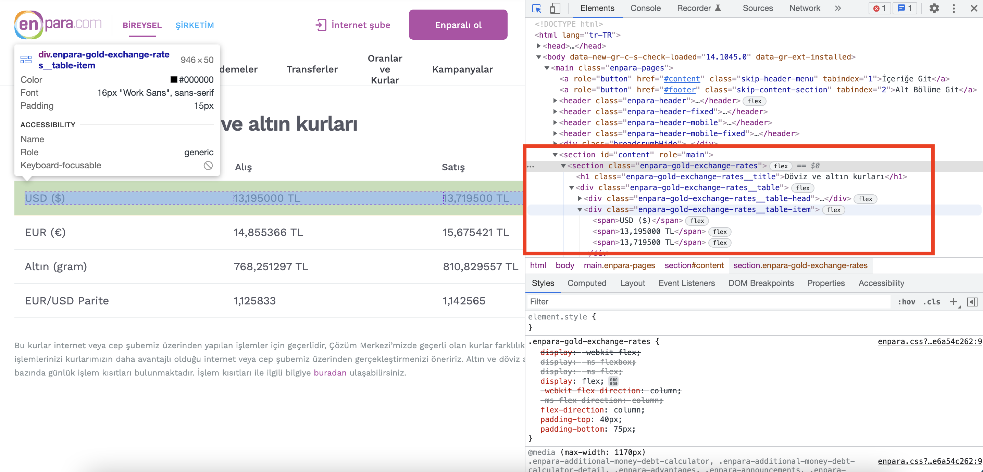The height and width of the screenshot is (472, 983).
Task: Open the Accessibility tab
Action: [881, 284]
